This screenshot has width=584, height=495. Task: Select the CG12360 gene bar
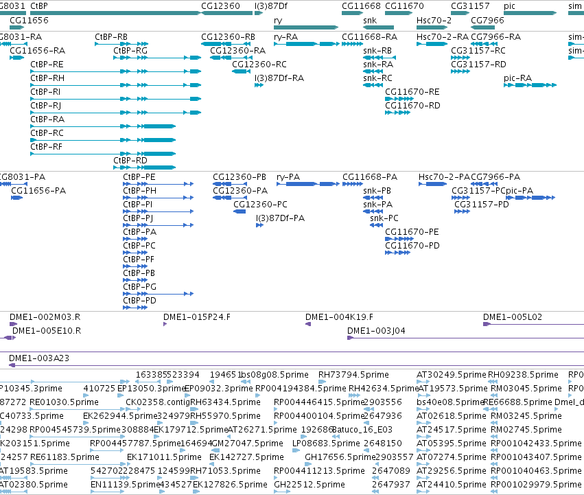pos(227,13)
